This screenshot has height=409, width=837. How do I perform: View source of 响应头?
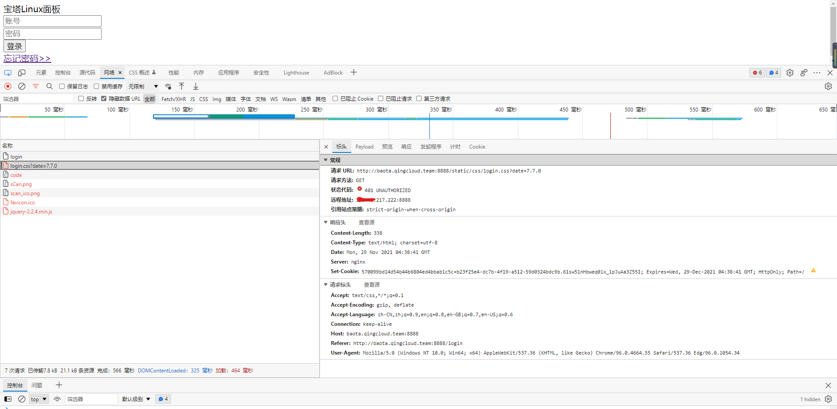(x=366, y=222)
